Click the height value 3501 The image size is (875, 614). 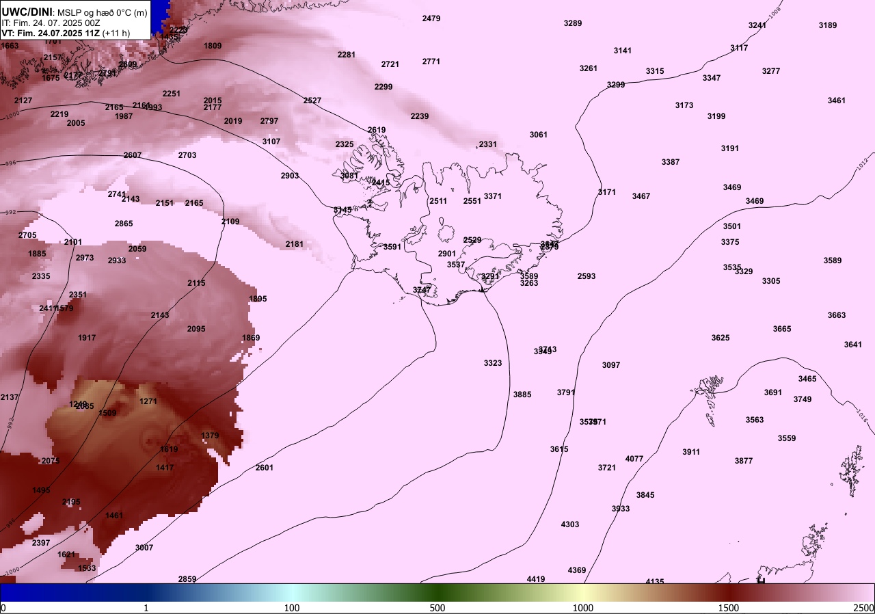(x=732, y=226)
